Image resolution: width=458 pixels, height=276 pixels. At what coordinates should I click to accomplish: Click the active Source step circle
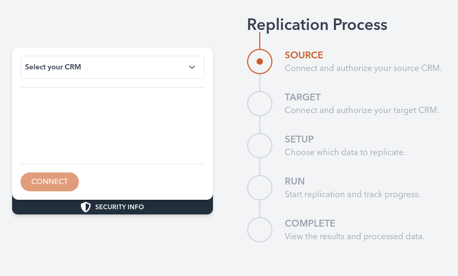point(260,62)
